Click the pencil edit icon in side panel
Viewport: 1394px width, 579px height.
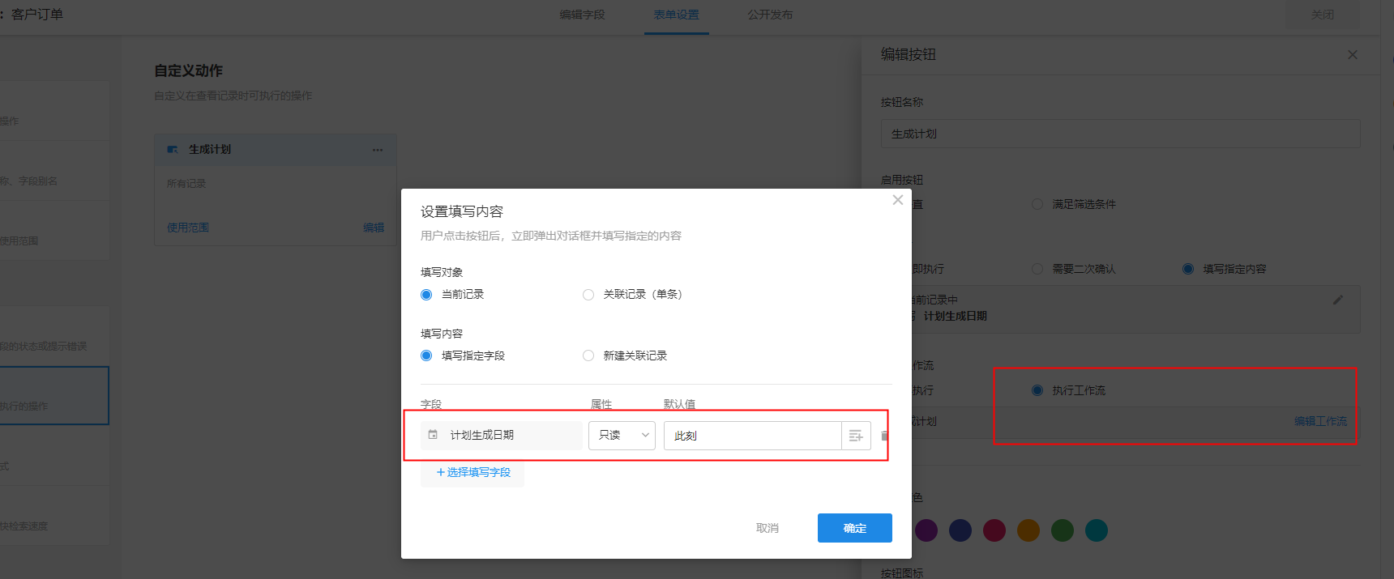(1337, 300)
